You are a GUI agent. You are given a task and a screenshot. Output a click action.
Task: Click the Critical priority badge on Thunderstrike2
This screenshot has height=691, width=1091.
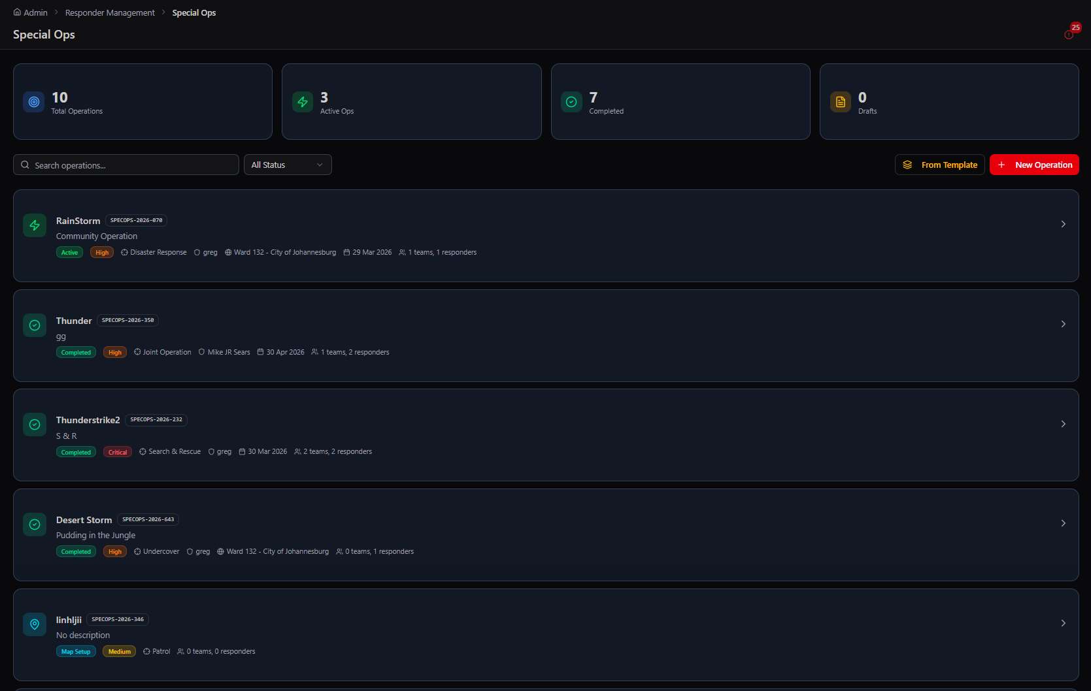click(118, 452)
